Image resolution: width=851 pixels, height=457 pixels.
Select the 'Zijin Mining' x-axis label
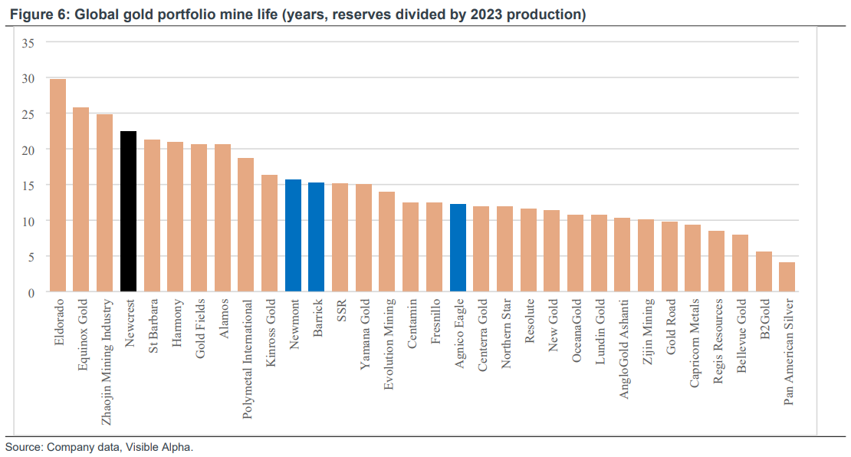pos(648,331)
